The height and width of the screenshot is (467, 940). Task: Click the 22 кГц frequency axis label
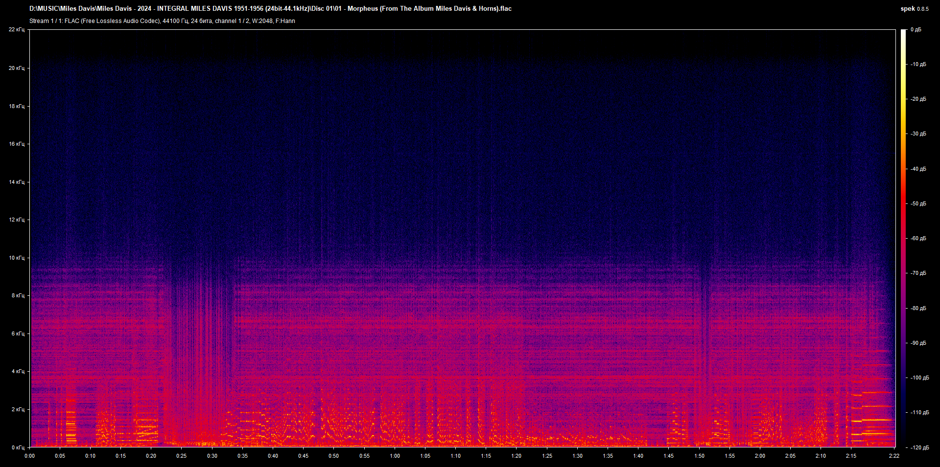tap(17, 30)
